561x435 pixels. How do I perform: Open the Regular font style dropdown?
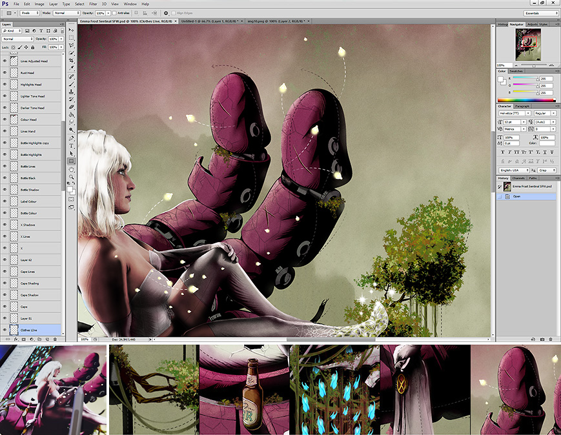(x=545, y=114)
